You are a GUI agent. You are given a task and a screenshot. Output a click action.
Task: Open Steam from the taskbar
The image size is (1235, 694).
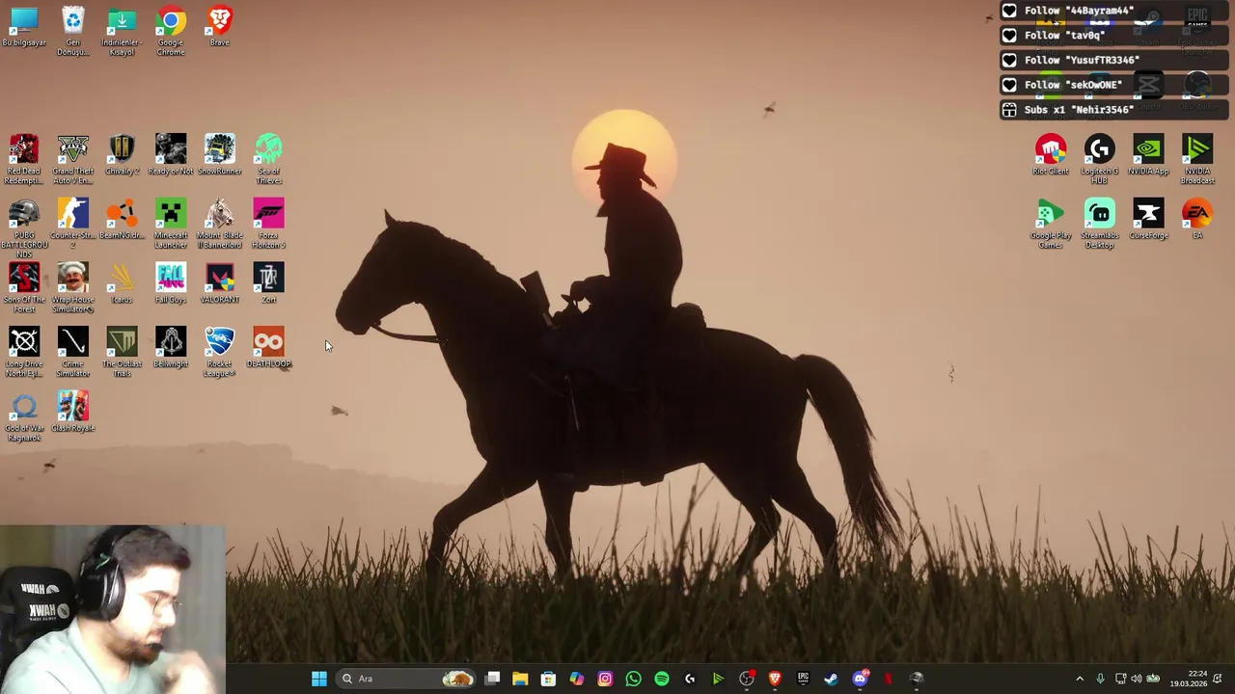[x=831, y=679]
